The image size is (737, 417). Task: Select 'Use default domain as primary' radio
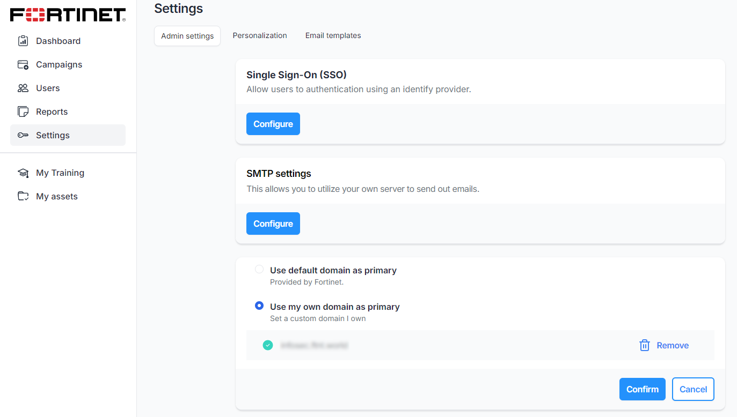tap(259, 269)
